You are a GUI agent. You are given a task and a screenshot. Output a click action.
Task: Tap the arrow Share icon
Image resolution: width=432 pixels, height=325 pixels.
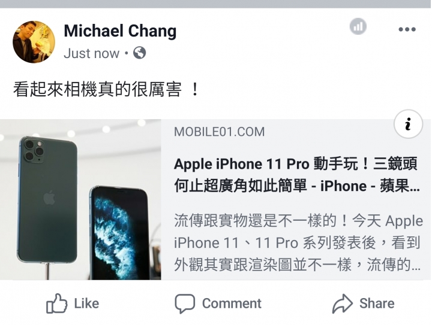(x=342, y=303)
